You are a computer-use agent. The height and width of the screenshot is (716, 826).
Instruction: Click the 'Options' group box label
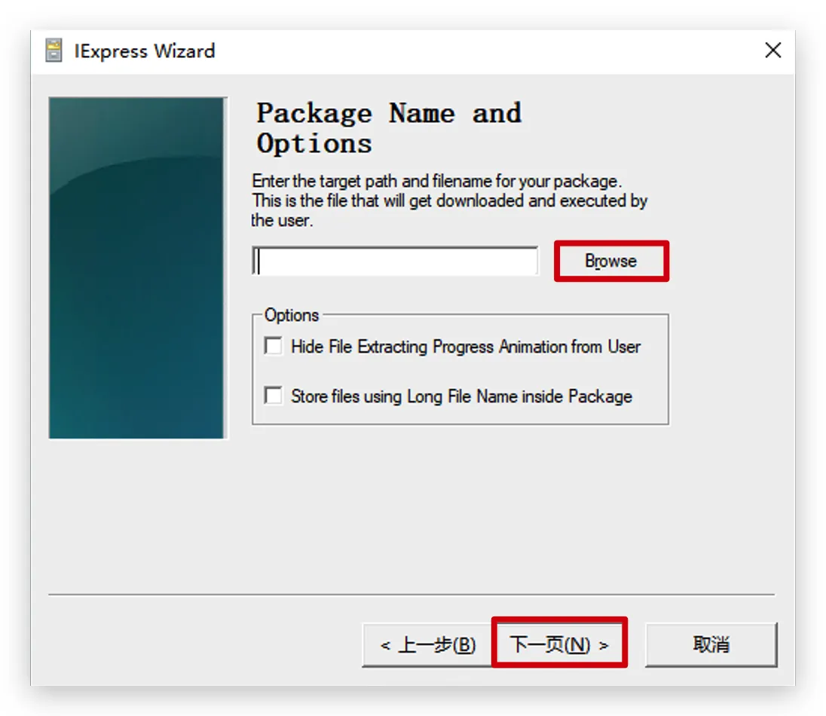[x=292, y=315]
